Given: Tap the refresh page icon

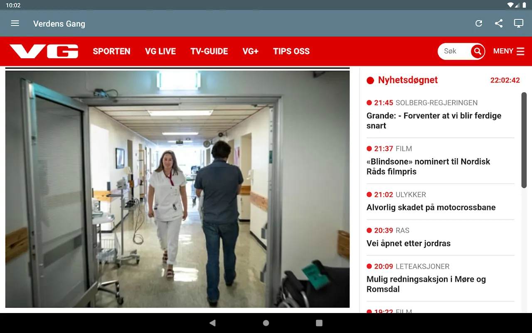Looking at the screenshot, I should (479, 23).
